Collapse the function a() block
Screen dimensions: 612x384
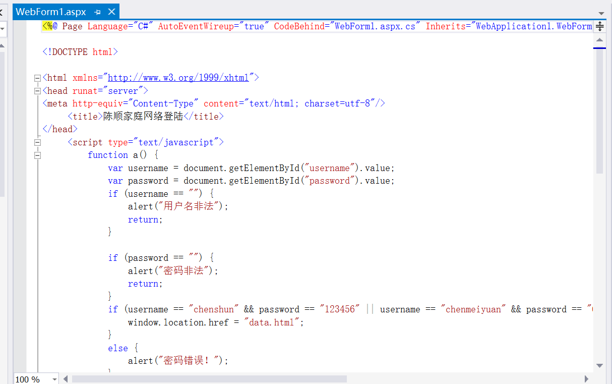tap(37, 155)
